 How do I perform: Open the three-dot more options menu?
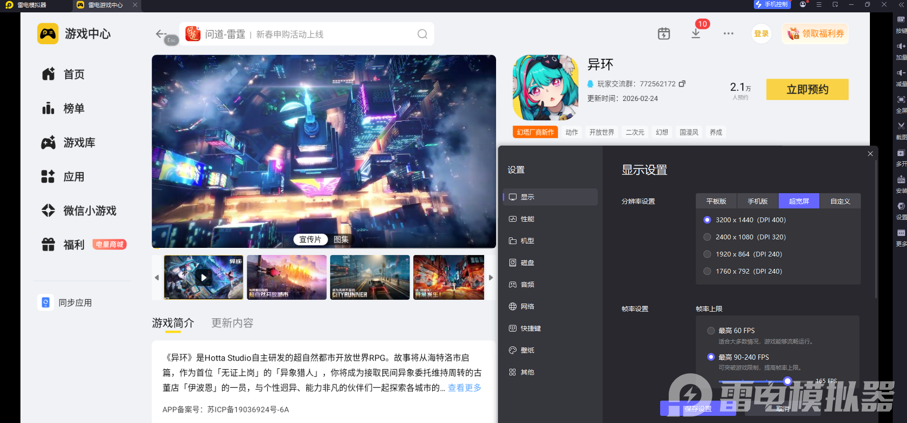[x=728, y=34]
